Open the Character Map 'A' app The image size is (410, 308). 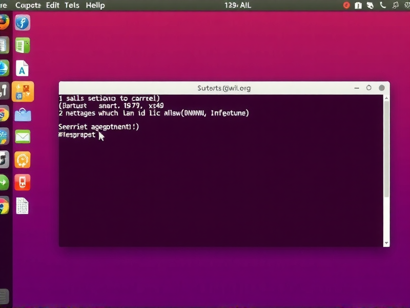click(x=23, y=67)
